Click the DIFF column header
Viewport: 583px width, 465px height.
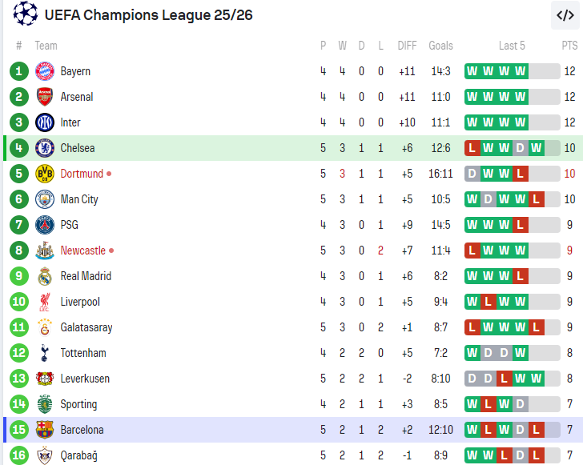pyautogui.click(x=407, y=46)
